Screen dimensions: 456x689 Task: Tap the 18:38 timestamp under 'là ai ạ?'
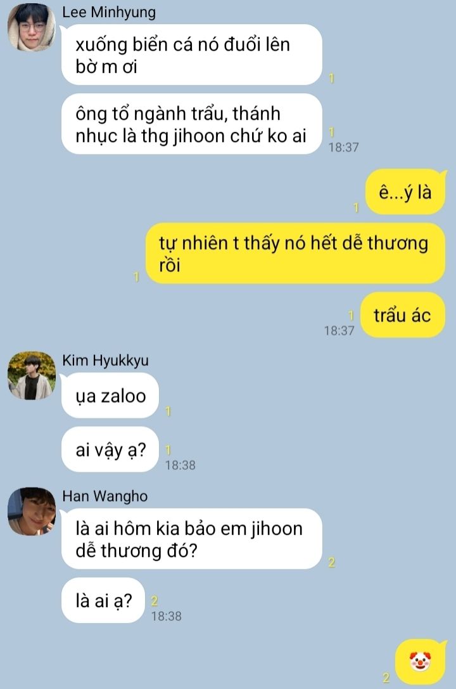(x=167, y=616)
